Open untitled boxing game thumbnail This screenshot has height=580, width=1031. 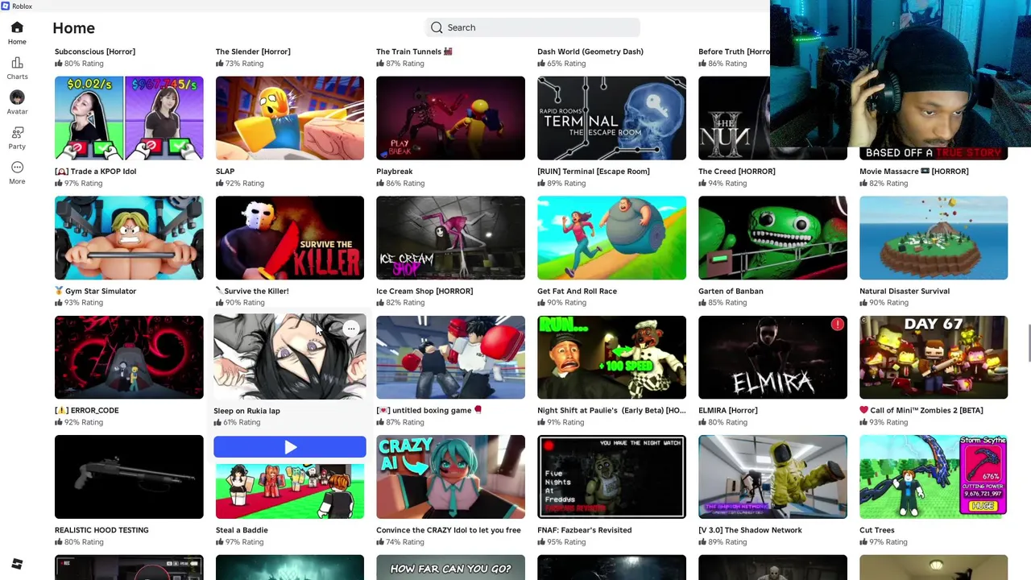(x=450, y=357)
